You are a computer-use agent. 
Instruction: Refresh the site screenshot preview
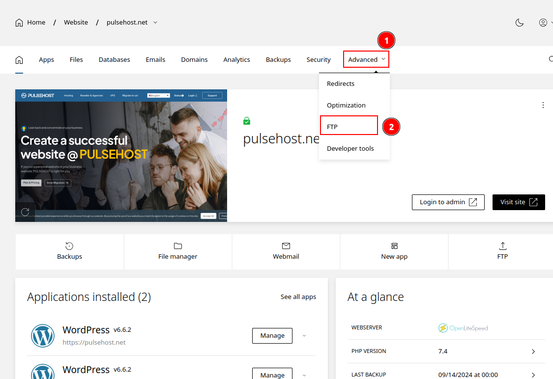(25, 212)
